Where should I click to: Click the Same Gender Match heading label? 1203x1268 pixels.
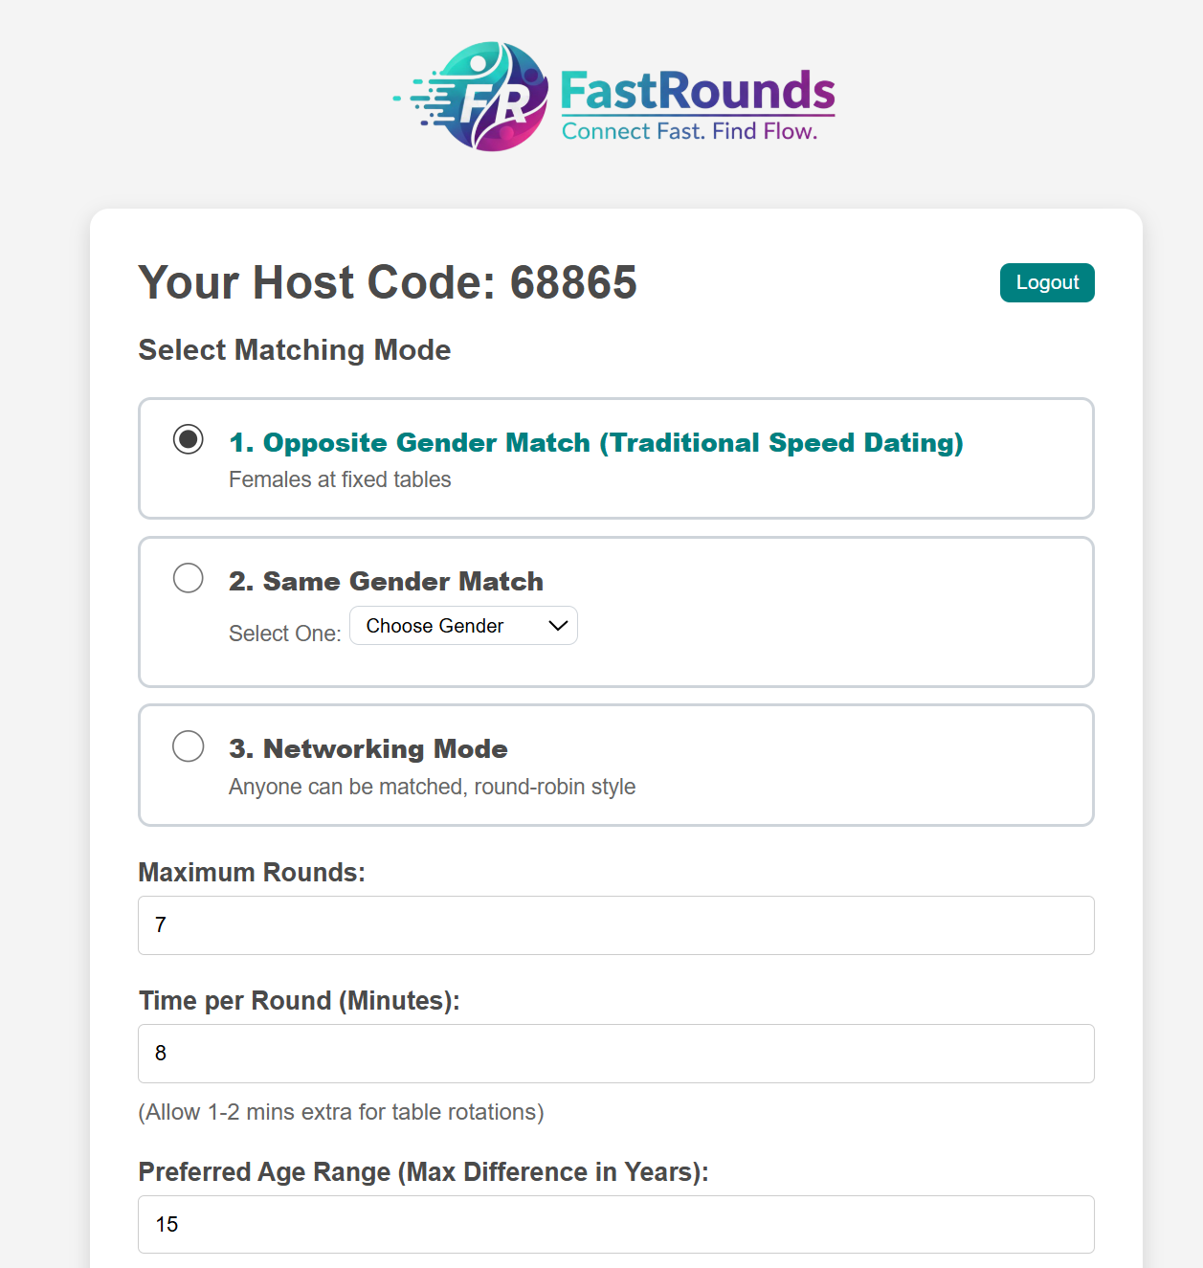386,582
